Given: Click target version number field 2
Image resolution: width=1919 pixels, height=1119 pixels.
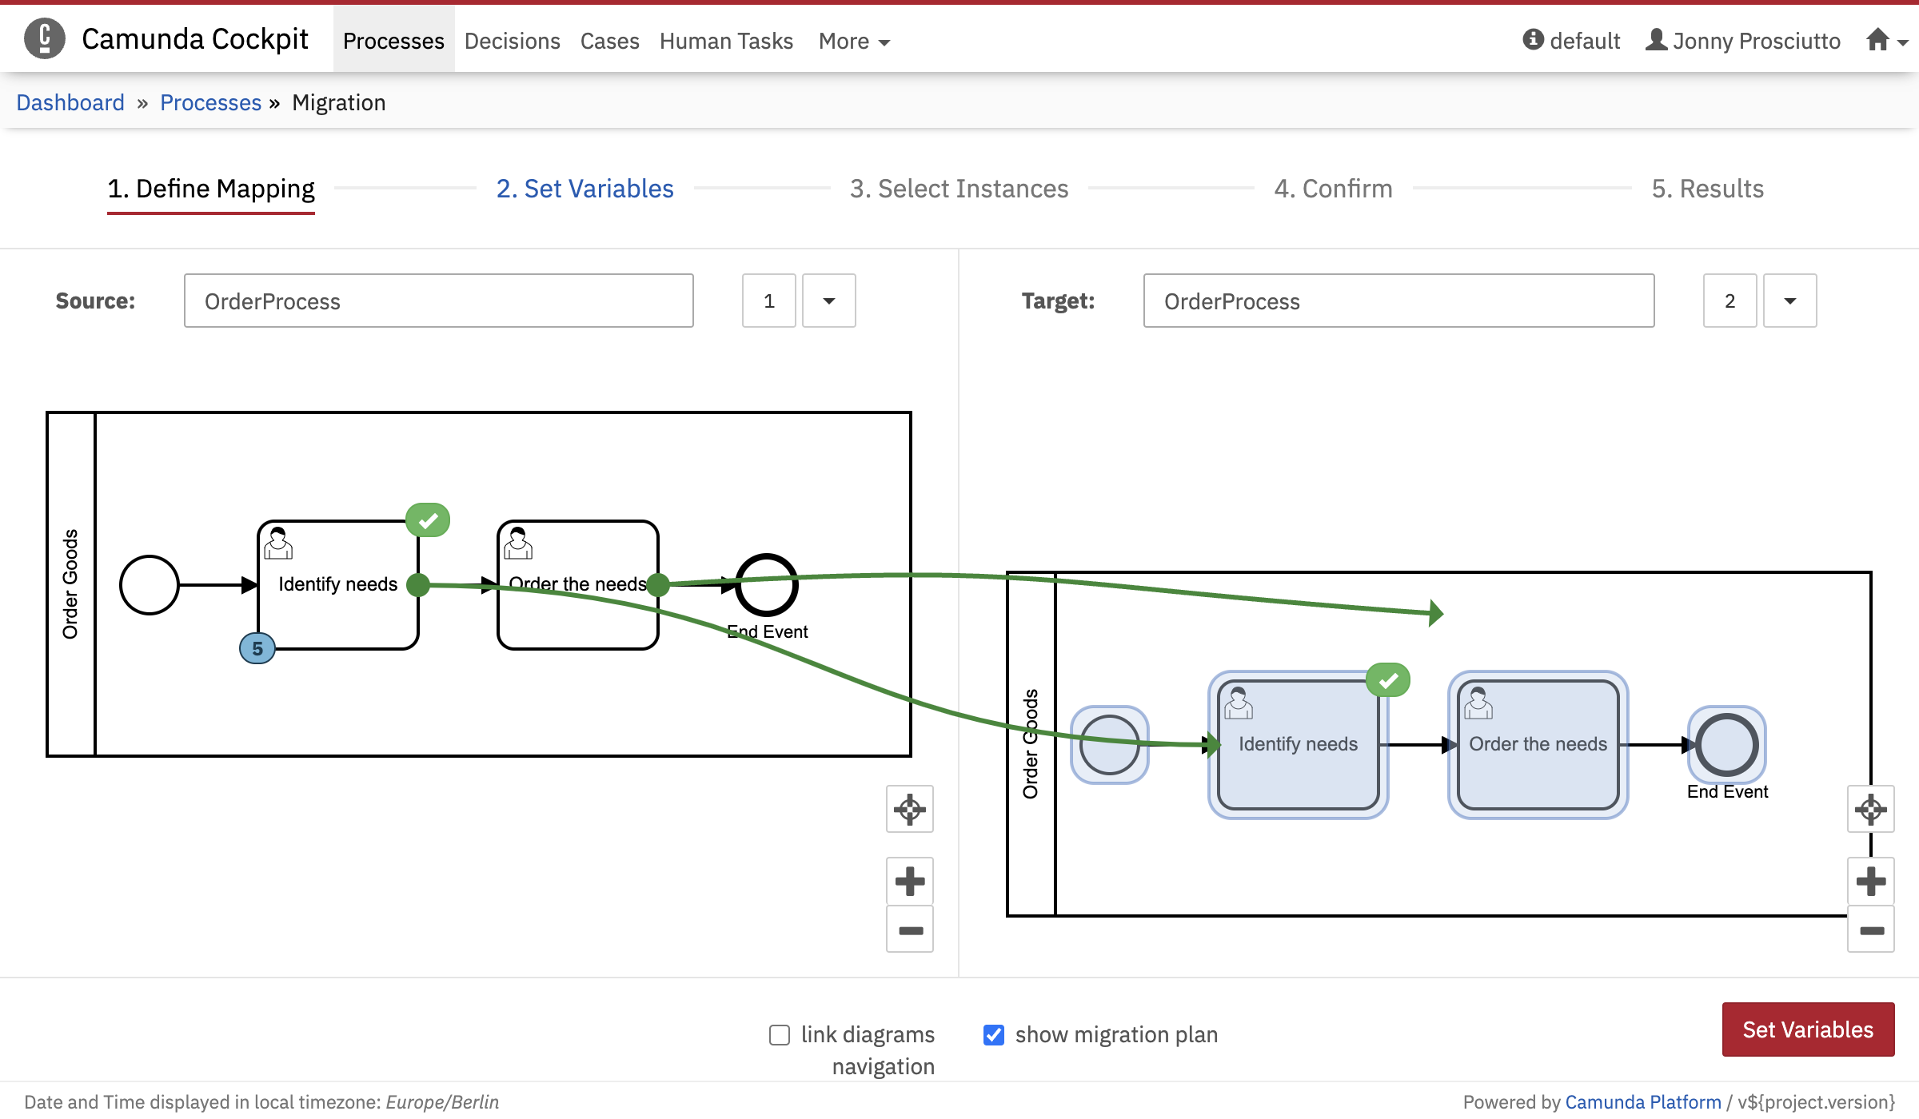Looking at the screenshot, I should (1730, 301).
